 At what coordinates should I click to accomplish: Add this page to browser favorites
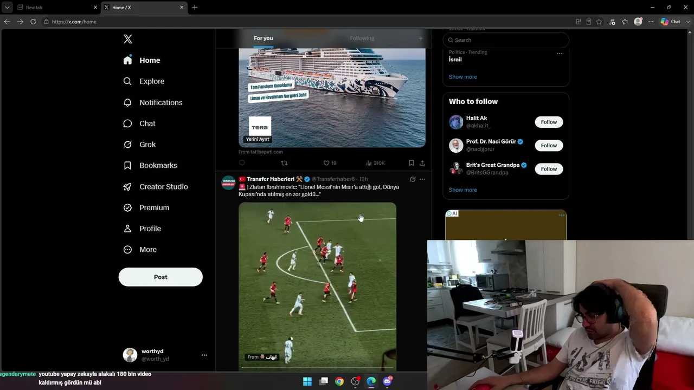point(599,22)
